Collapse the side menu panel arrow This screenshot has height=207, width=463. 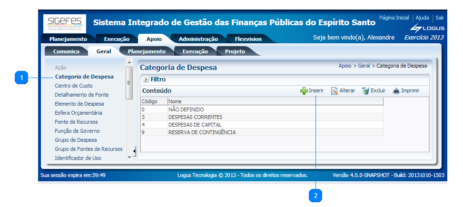click(x=134, y=151)
